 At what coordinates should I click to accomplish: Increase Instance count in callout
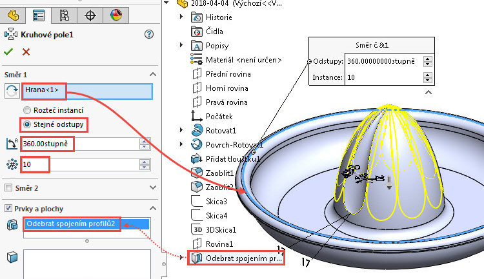427,75
